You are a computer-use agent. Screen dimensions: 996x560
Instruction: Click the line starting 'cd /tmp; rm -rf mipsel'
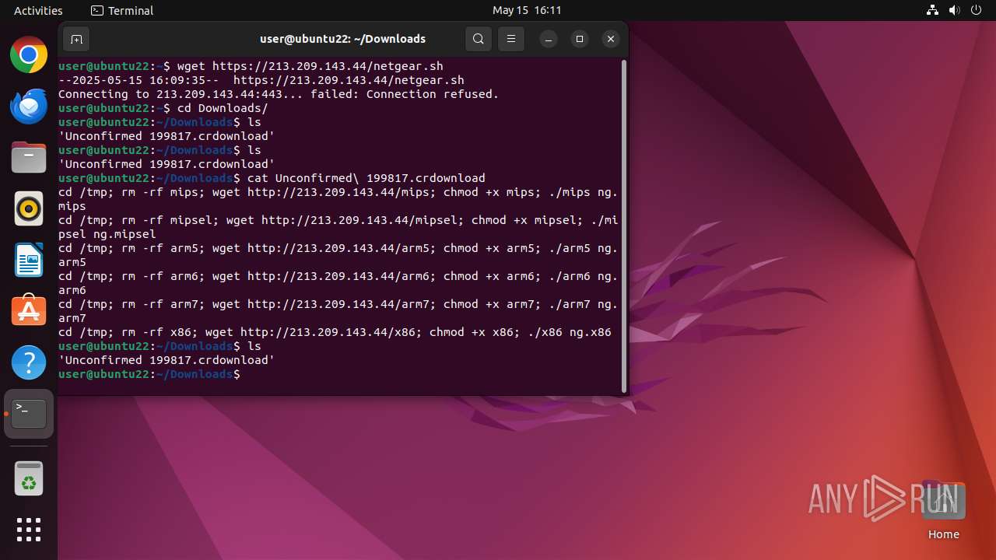pyautogui.click(x=338, y=220)
